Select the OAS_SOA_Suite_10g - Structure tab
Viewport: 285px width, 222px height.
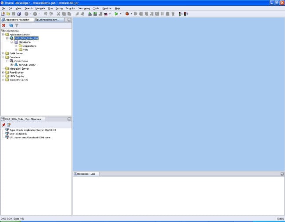(23, 119)
